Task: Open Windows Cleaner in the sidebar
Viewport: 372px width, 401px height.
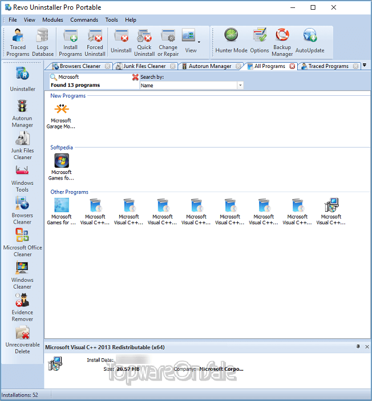Action: click(x=22, y=275)
